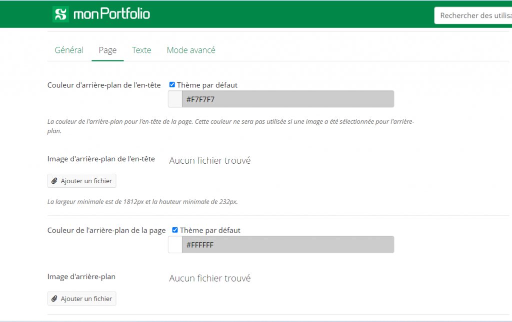Screen dimensions: 512x322
Task: Add a file for the page background image
Action: pyautogui.click(x=82, y=299)
